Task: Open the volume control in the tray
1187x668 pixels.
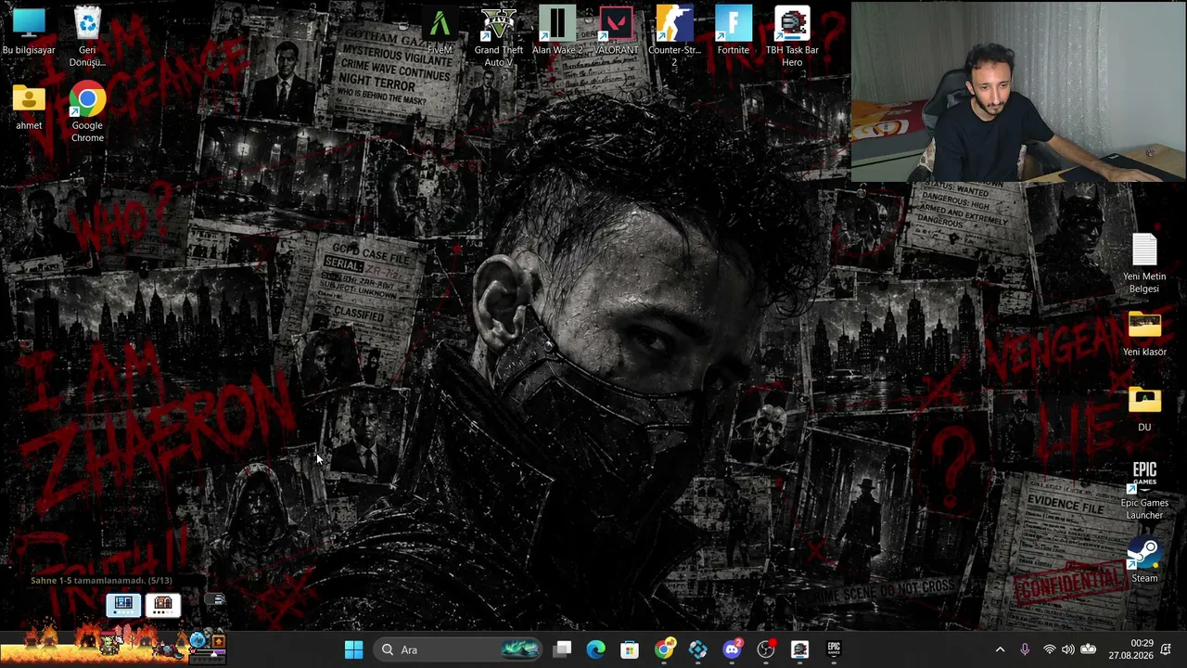Action: point(1067,649)
